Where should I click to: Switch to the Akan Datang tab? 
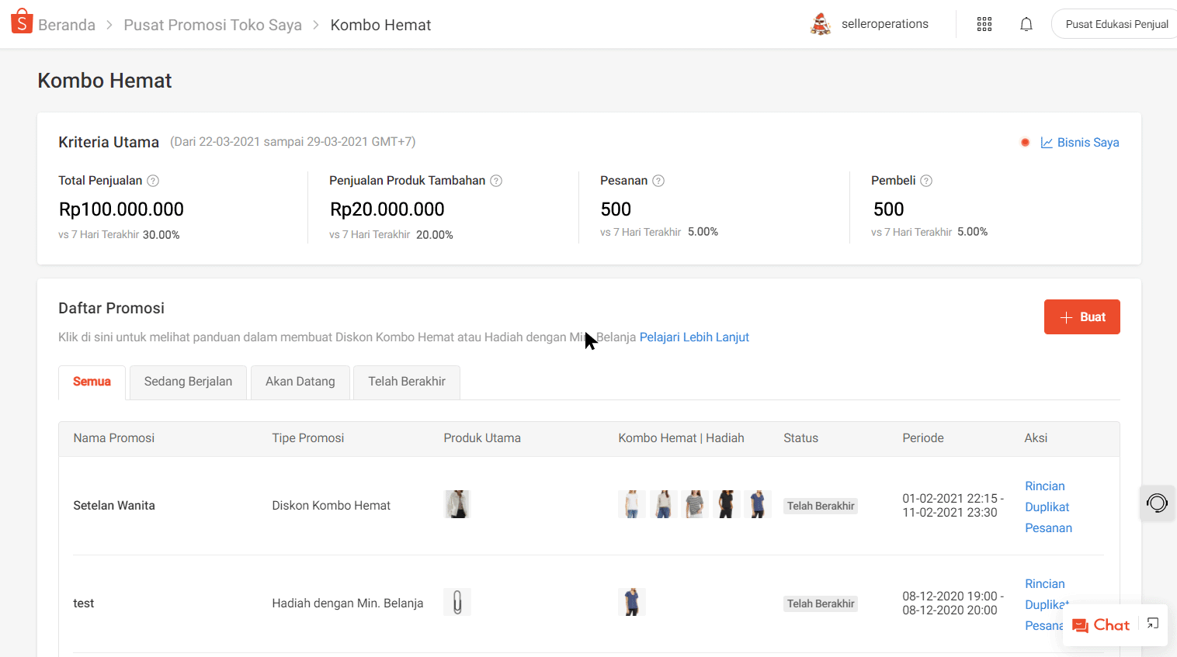[300, 382]
